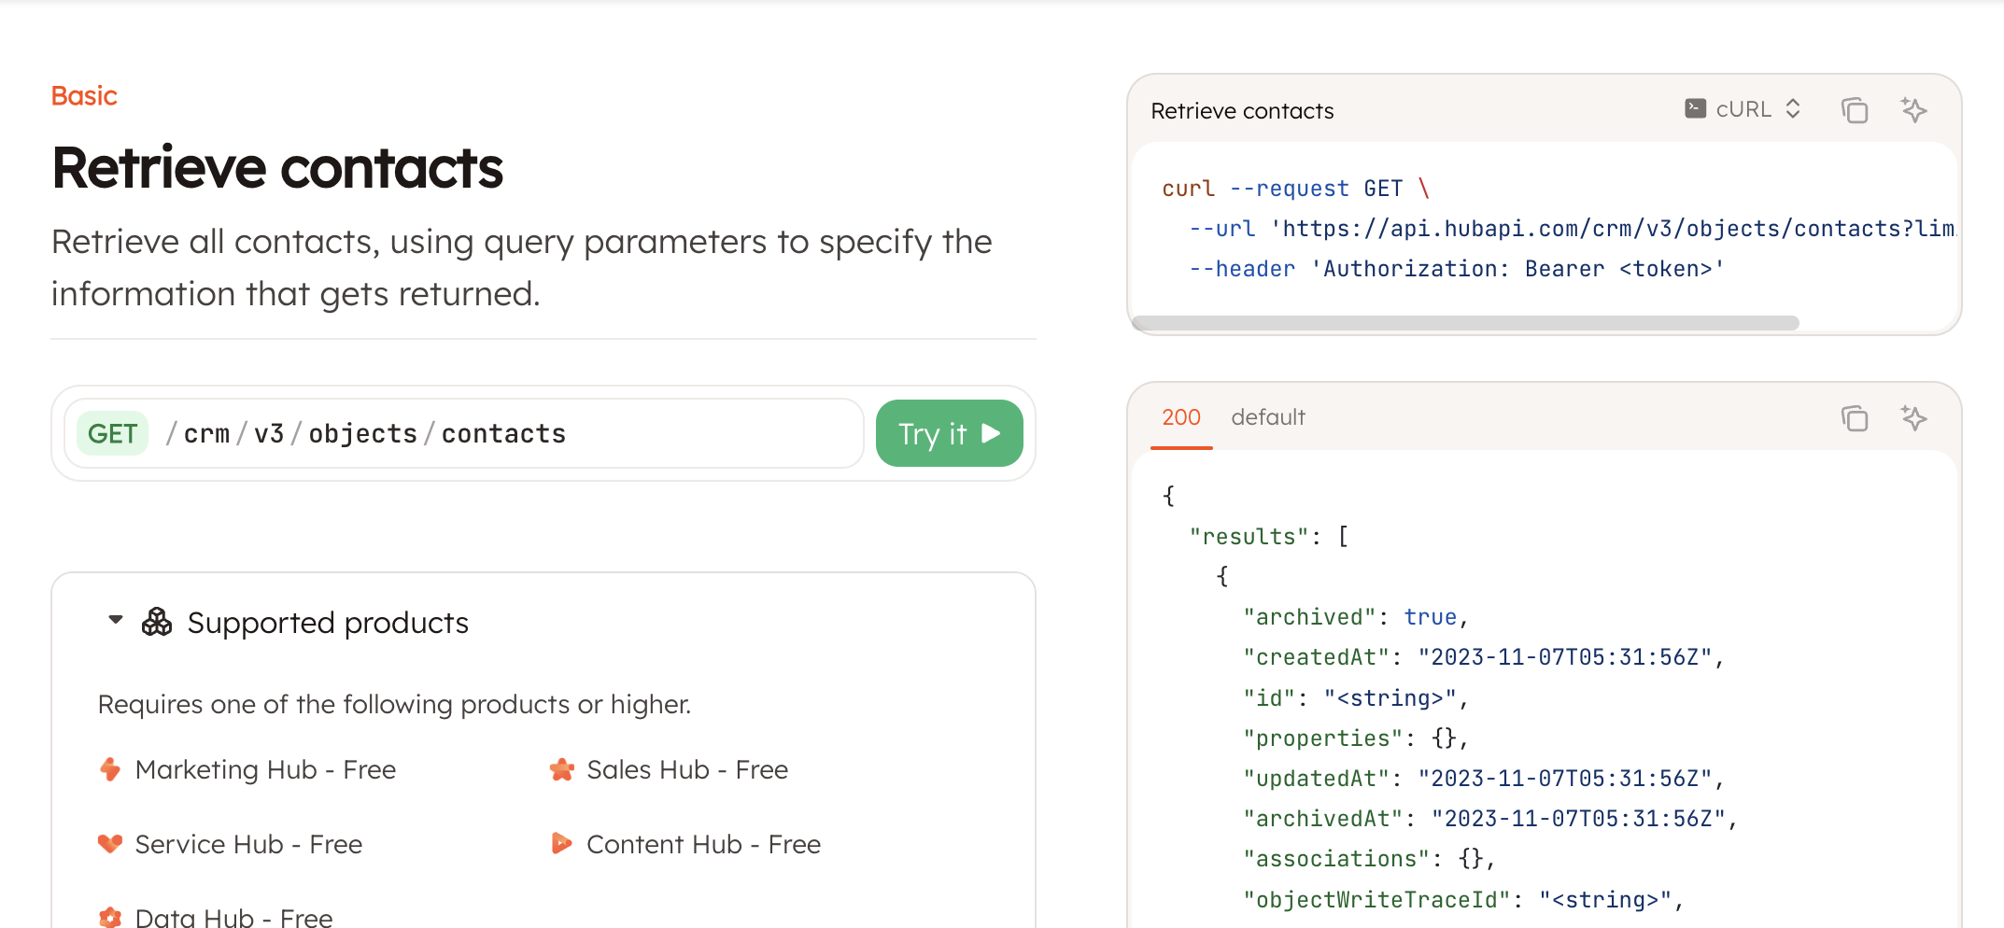Click the Supported products cube icon
Viewport: 2004px width, 928px height.
coord(159,621)
